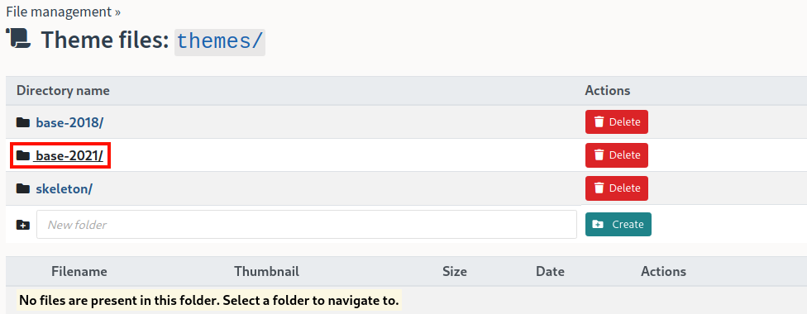Delete the skeleton directory
807x314 pixels.
coord(617,188)
